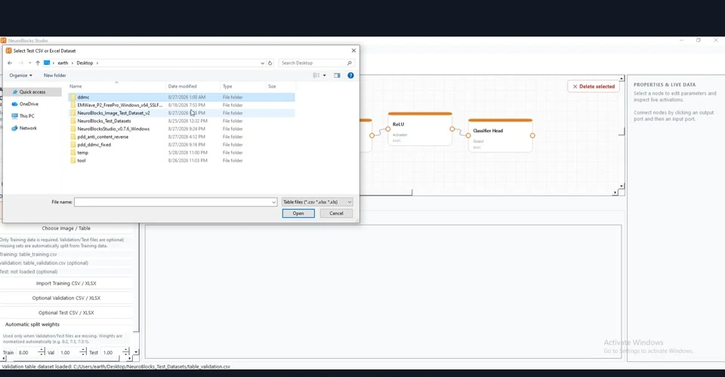Select the Classifier Head node

click(500, 136)
